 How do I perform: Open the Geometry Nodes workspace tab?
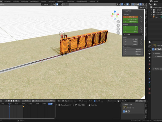tap(82, 2)
